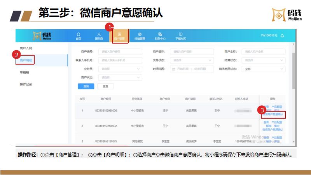Open the 终端管理 terminal management icon
Viewport: 311px width, 175px height.
tap(140, 36)
